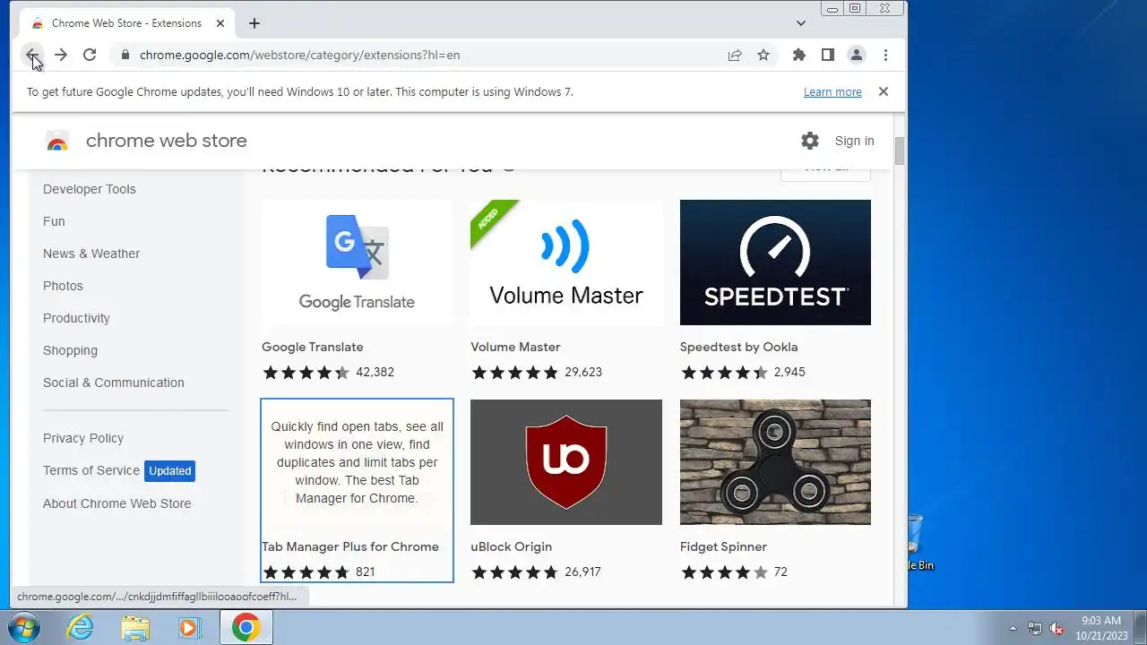
Task: Open the taskbar clock showing 9:03 AM
Action: coord(1101,627)
